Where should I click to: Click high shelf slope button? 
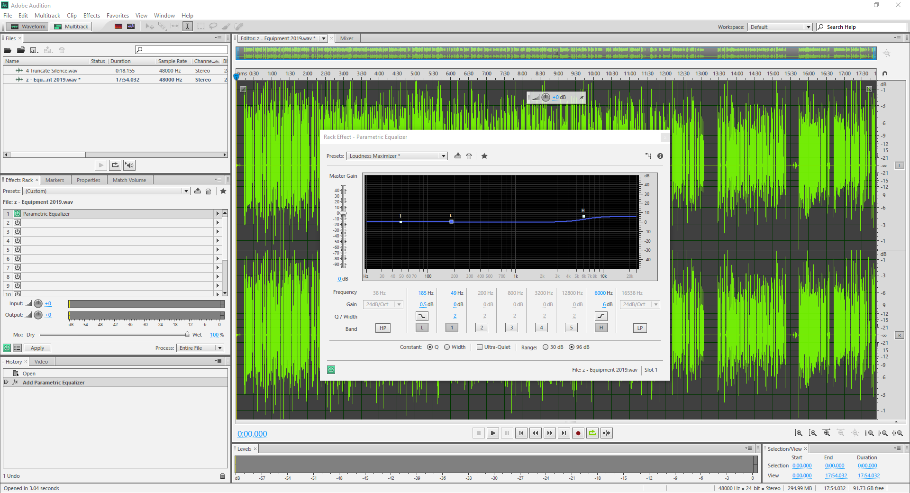coord(601,316)
